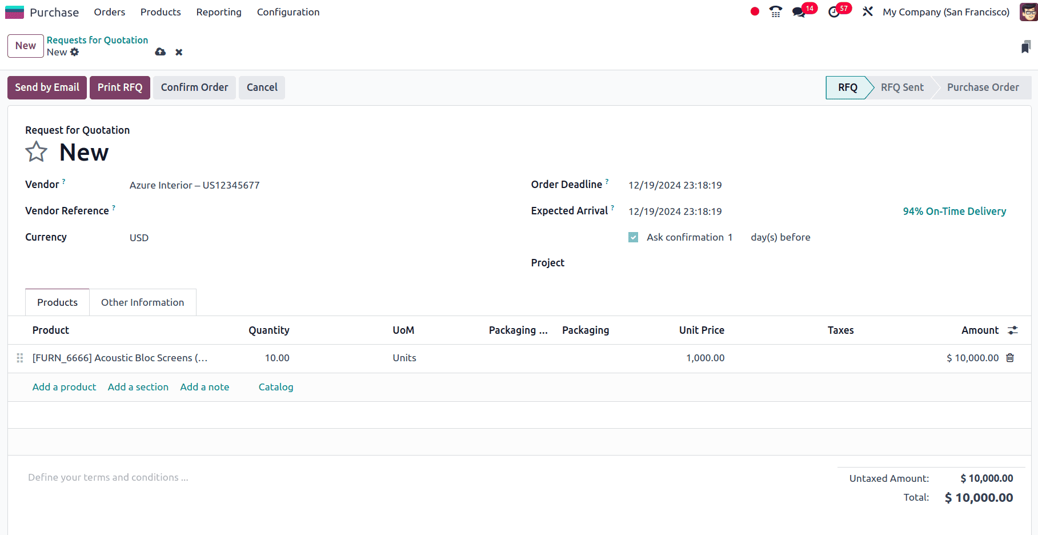
Task: Click the Product column header
Action: point(51,330)
